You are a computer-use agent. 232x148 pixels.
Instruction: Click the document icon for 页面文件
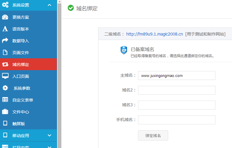point(5,53)
